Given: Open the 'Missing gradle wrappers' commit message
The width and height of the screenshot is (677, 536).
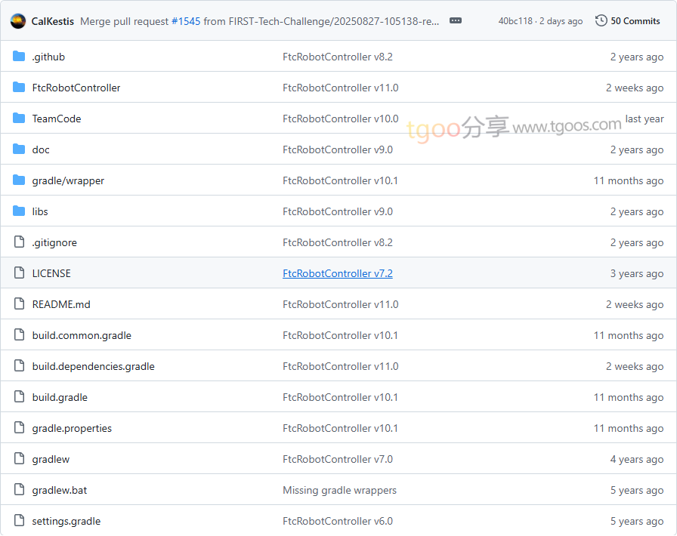Looking at the screenshot, I should coord(340,490).
